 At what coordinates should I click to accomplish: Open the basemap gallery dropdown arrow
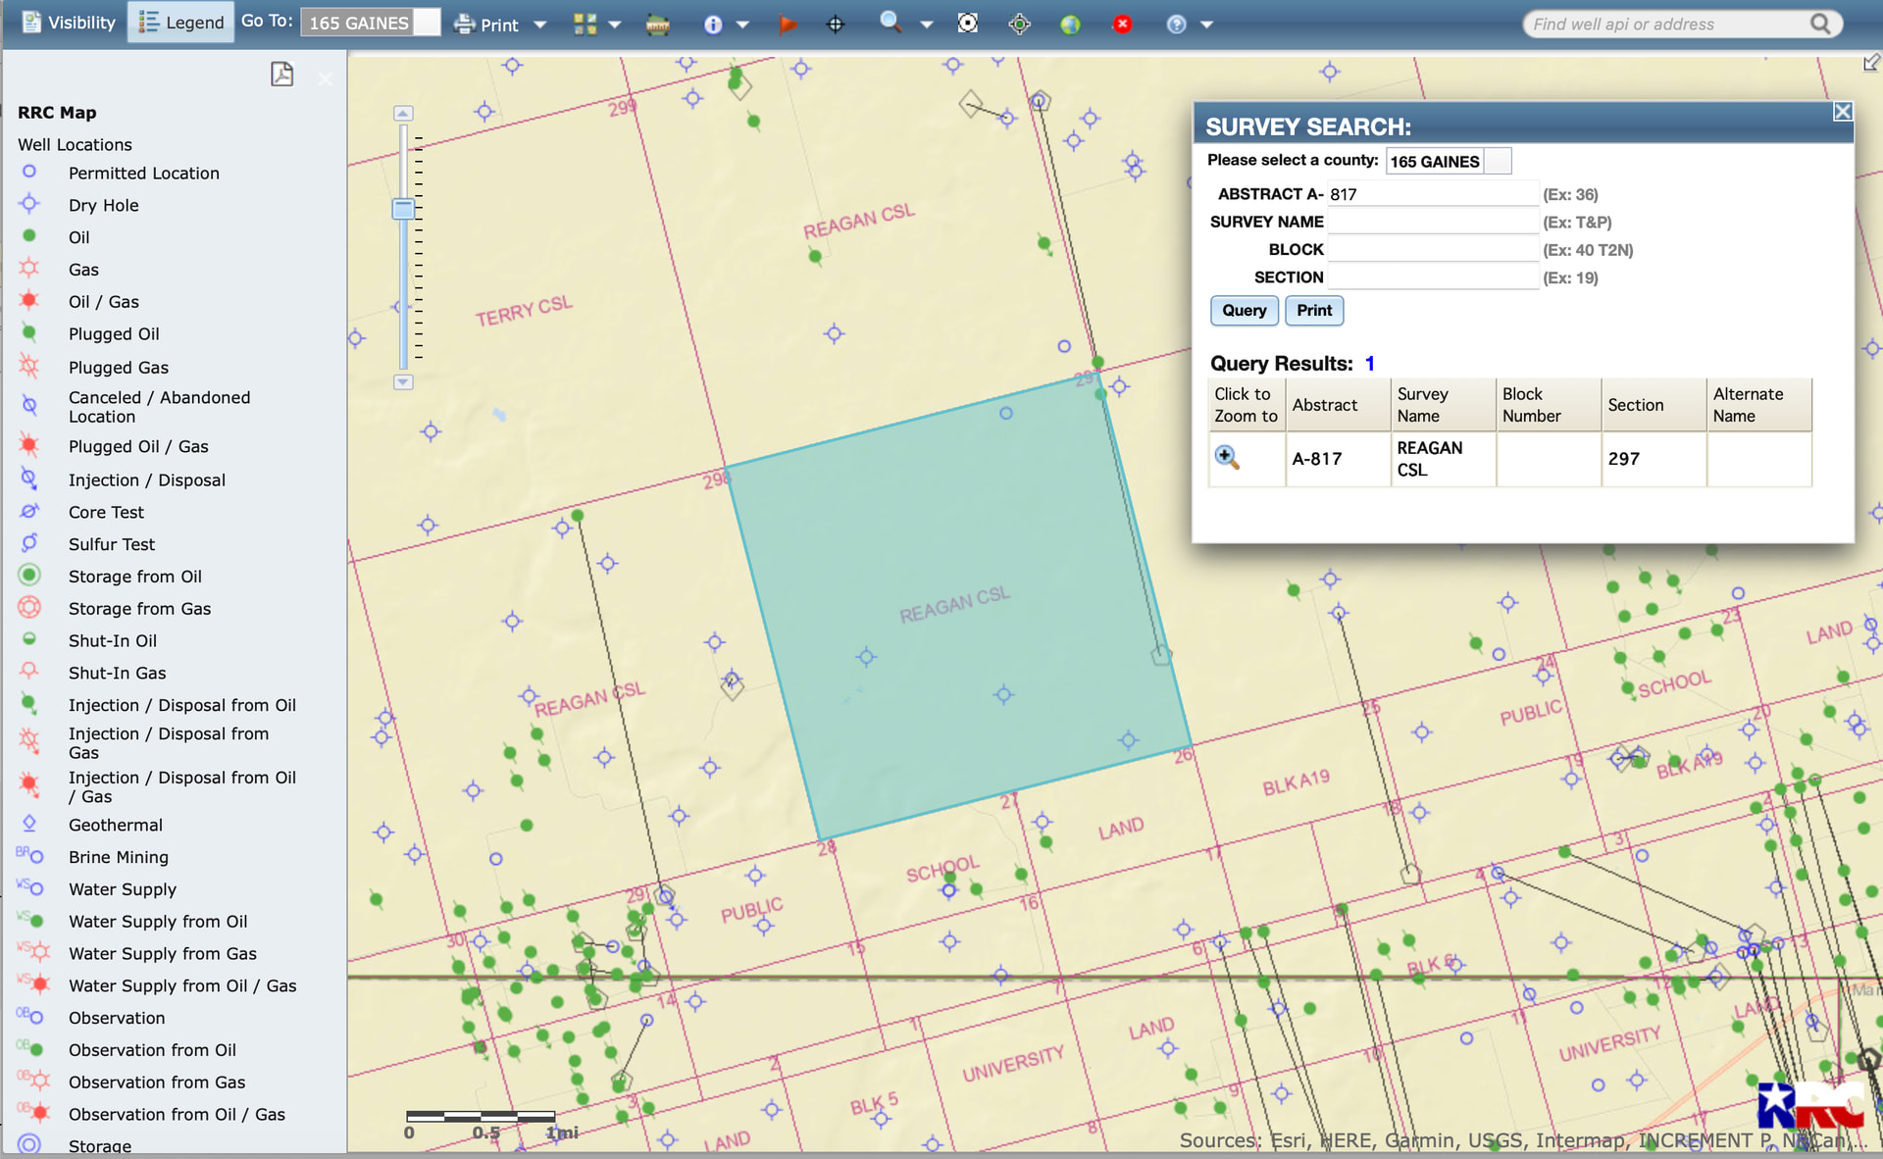(x=615, y=25)
